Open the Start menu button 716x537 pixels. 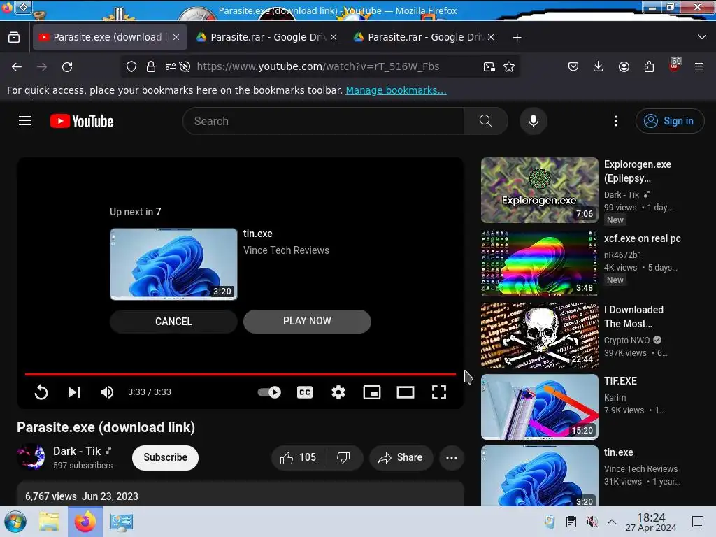(x=15, y=522)
